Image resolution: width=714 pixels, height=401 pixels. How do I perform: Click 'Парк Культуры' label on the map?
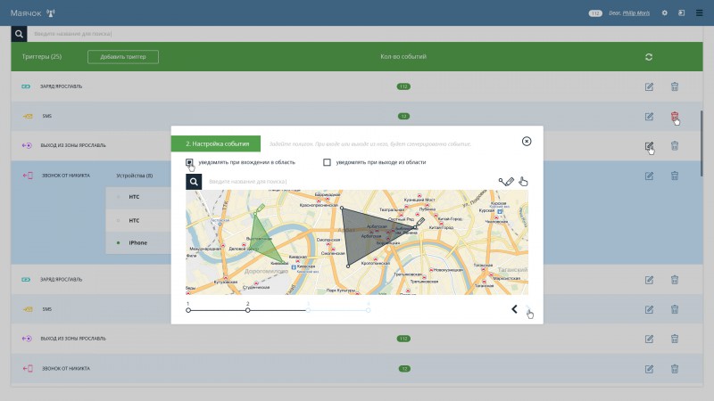coord(341,291)
